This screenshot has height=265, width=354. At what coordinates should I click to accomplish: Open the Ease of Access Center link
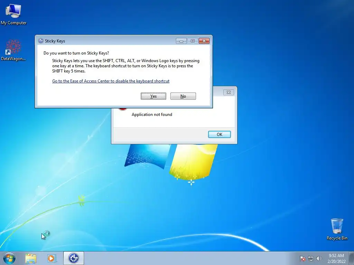[x=111, y=81]
